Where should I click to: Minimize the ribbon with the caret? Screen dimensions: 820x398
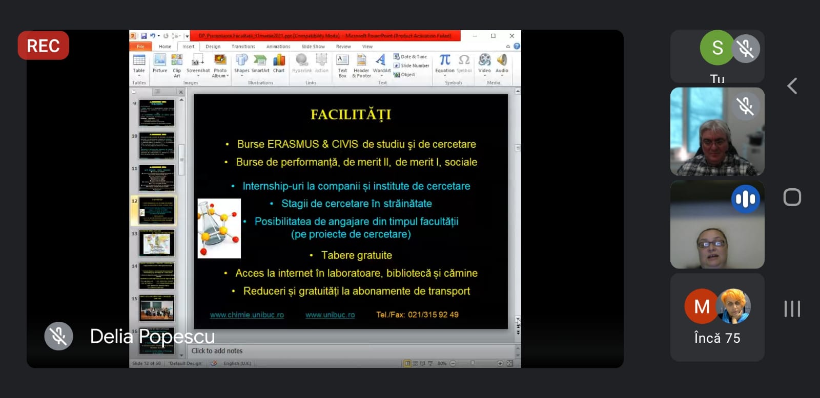click(x=508, y=46)
